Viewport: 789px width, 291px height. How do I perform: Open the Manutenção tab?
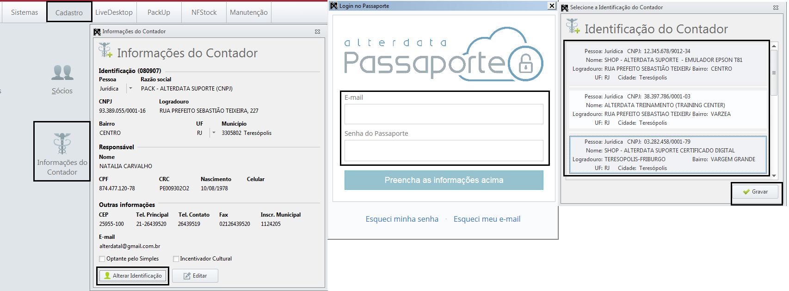[249, 12]
